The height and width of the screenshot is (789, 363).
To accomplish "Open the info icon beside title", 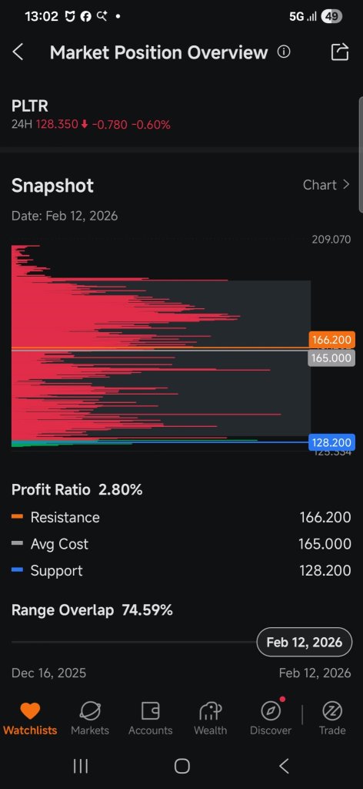I will pyautogui.click(x=284, y=52).
